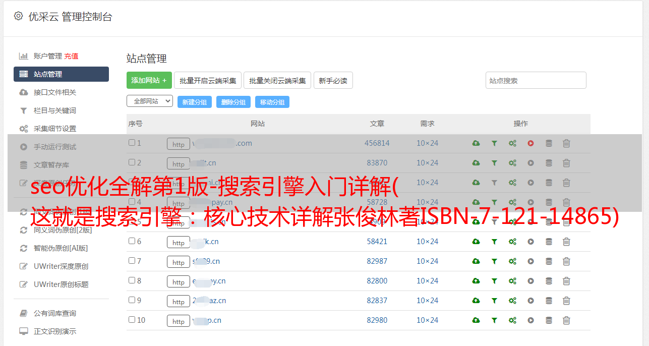The height and width of the screenshot is (346, 649).
Task: Click the trash icon in row 2
Action: point(566,163)
